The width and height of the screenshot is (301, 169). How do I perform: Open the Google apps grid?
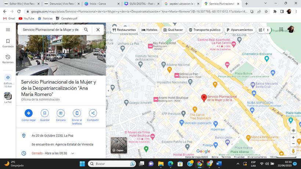point(281,29)
